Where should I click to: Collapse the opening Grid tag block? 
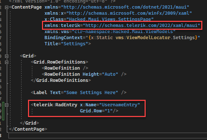pos(6,56)
